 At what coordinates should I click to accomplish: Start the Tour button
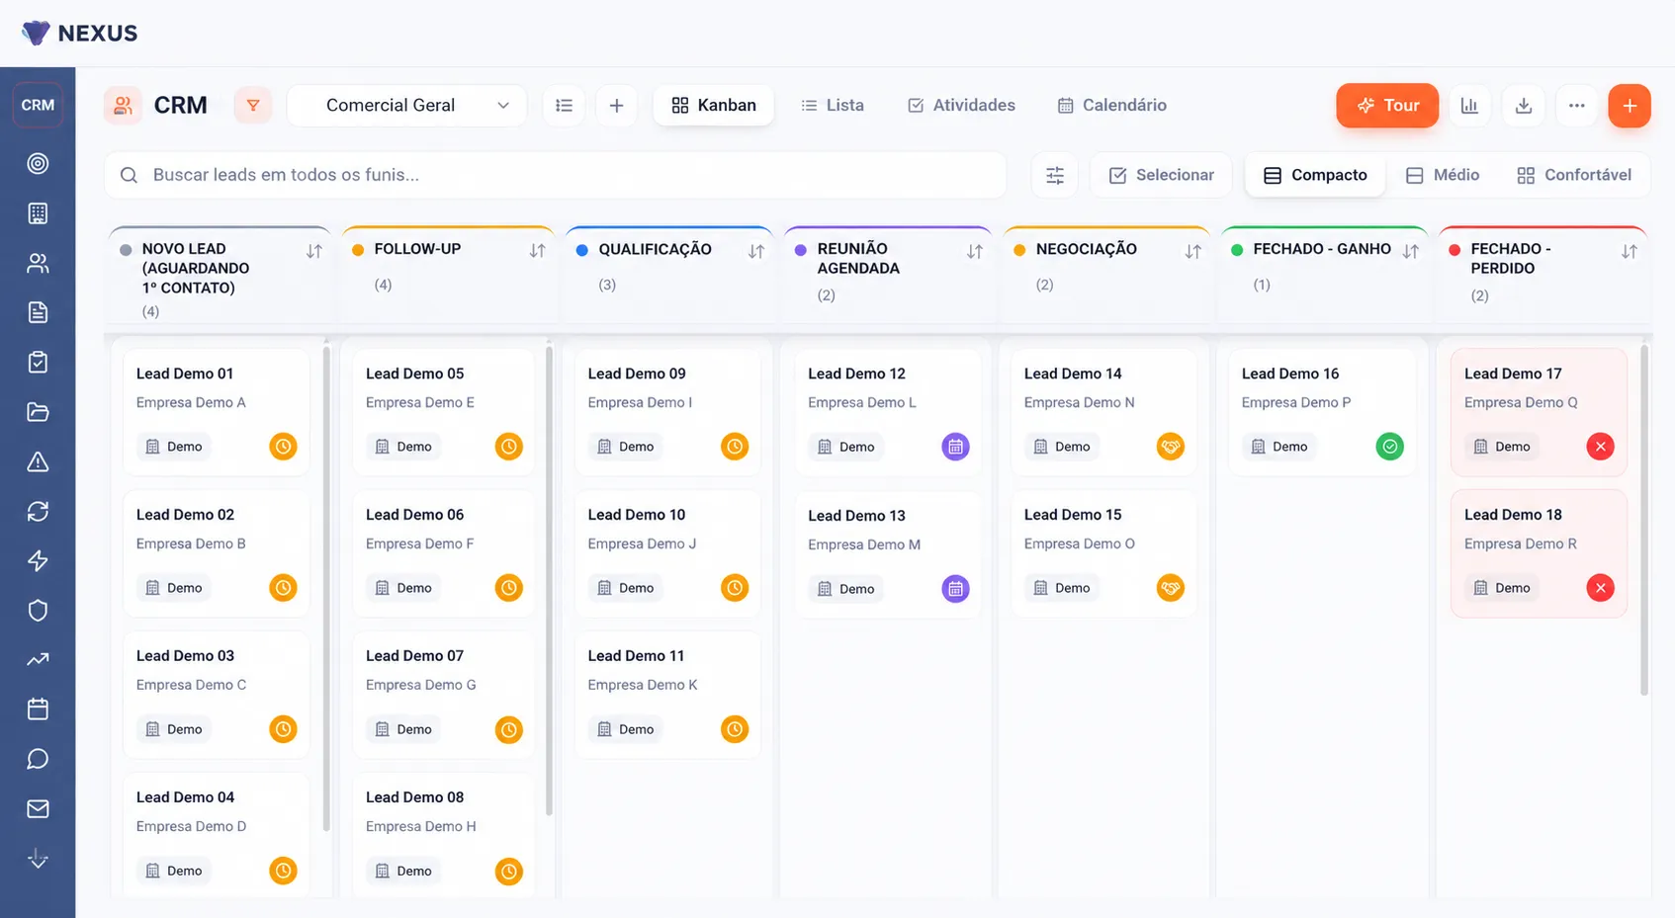coord(1387,106)
